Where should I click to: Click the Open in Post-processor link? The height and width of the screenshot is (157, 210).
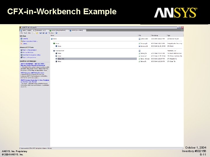click(x=30, y=50)
